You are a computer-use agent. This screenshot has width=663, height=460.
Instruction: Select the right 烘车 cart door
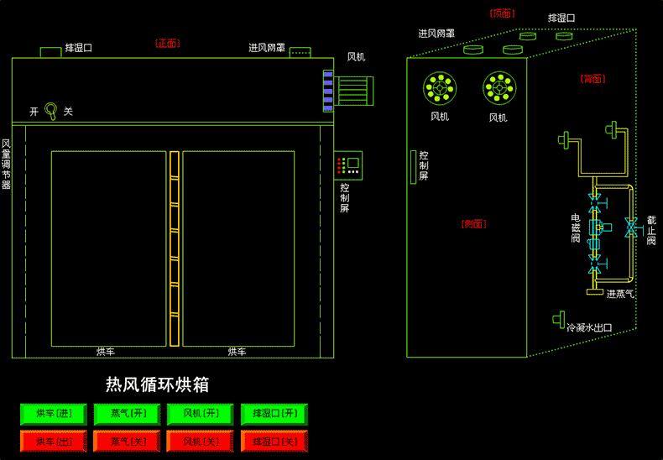click(x=238, y=248)
